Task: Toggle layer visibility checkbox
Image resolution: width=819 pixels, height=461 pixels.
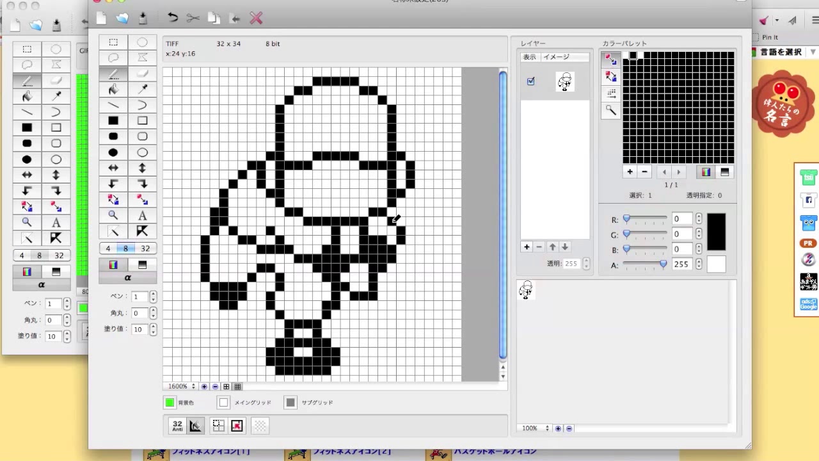Action: [530, 81]
